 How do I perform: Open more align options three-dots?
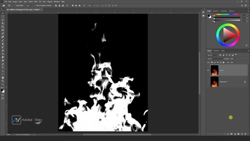click(89, 5)
